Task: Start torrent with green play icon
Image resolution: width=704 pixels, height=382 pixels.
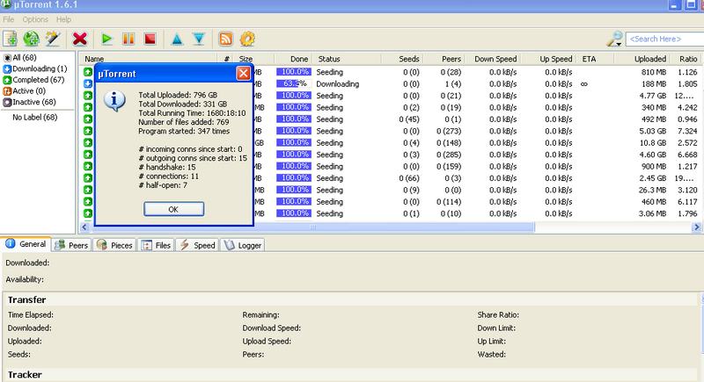Action: tap(106, 39)
